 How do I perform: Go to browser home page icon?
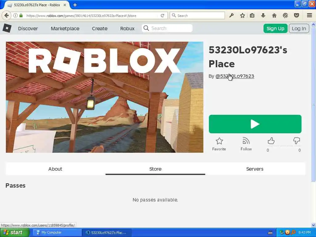click(274, 15)
